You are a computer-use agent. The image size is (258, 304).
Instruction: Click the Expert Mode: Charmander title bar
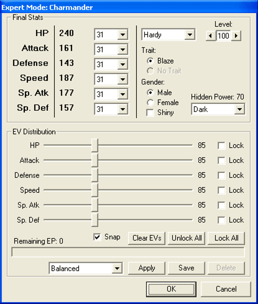click(x=129, y=7)
